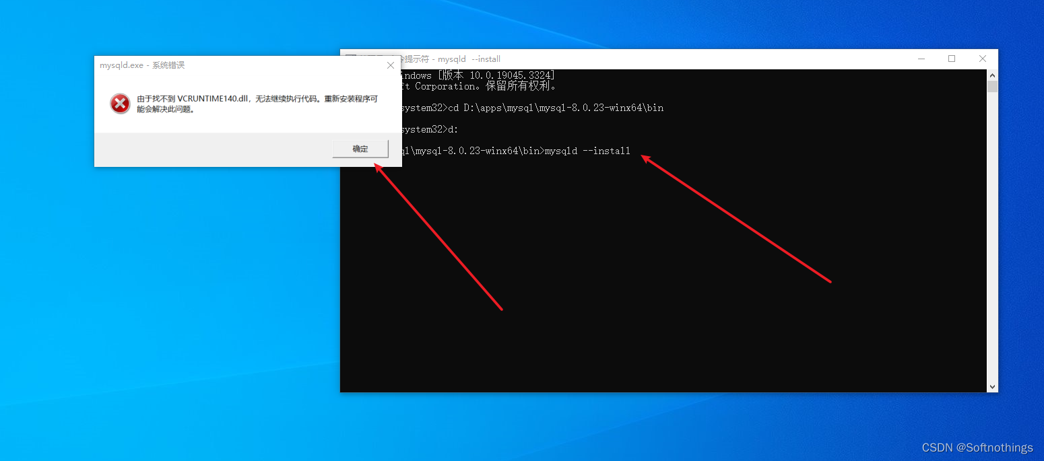Viewport: 1044px width, 461px height.
Task: Click the 'mysqld --install' command line
Action: (516, 151)
